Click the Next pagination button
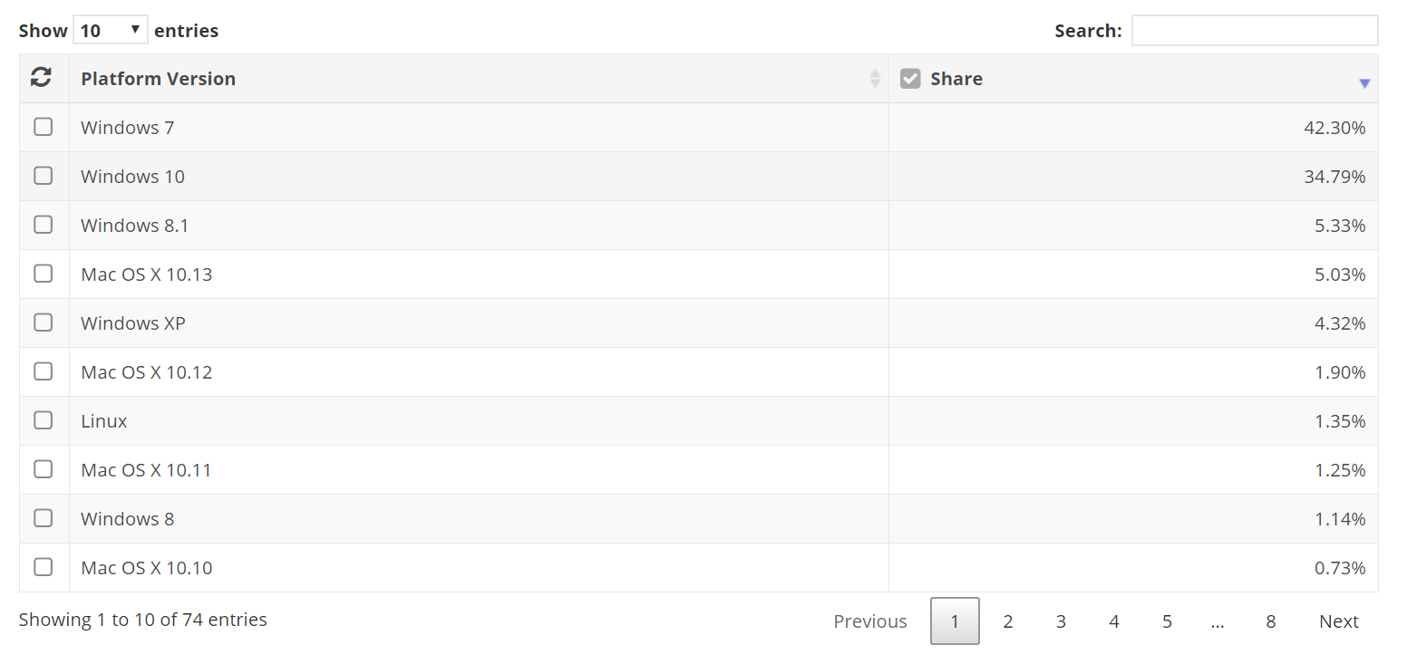The height and width of the screenshot is (664, 1407). point(1338,621)
